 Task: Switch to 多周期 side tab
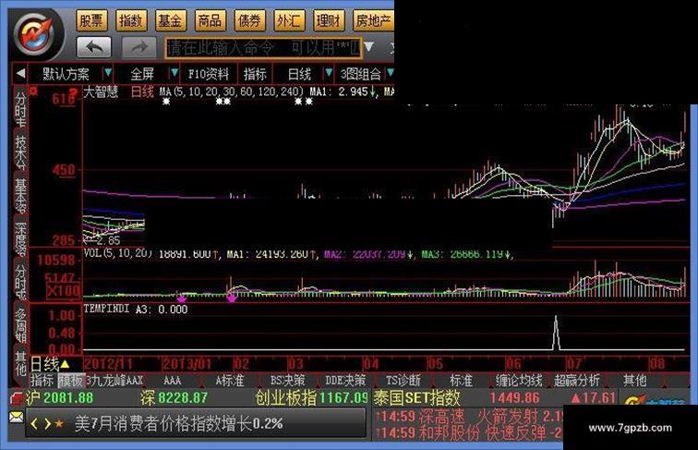point(20,325)
